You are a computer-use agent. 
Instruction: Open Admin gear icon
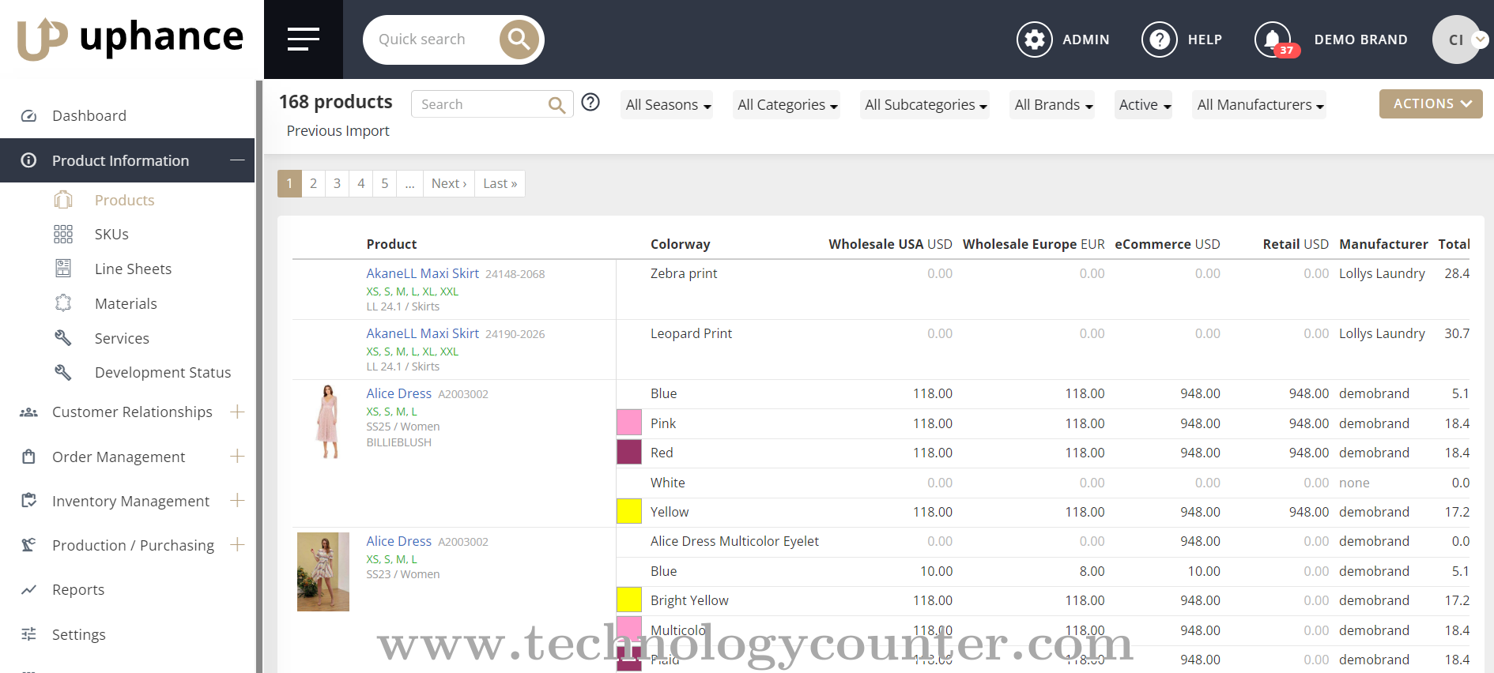(1035, 39)
